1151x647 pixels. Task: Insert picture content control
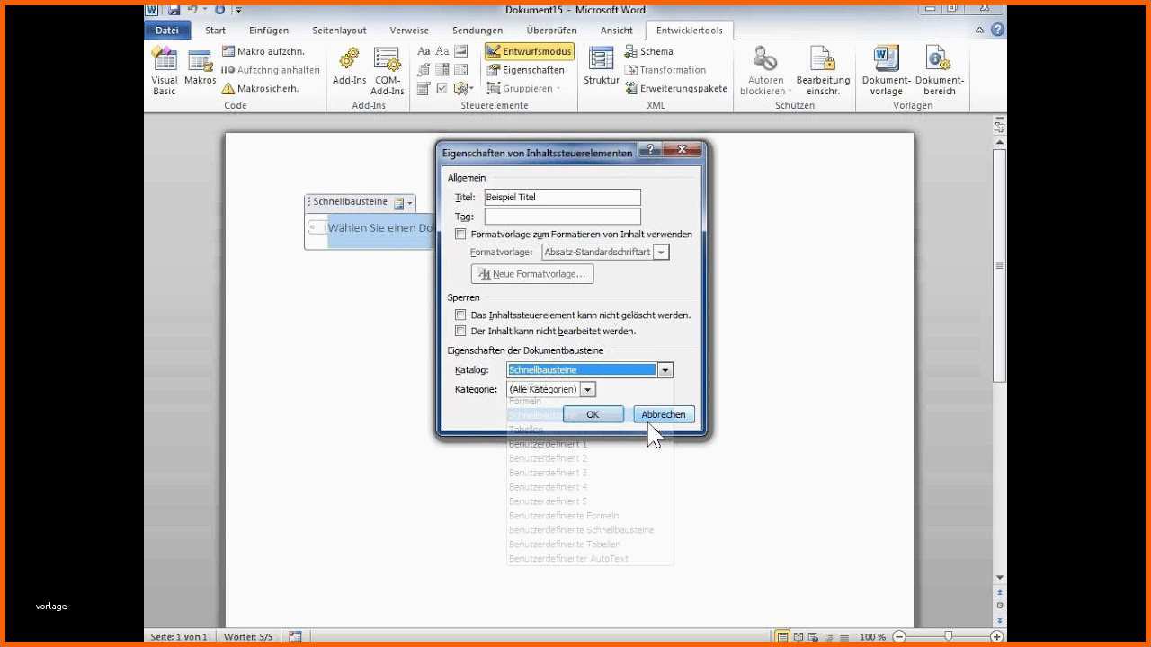pos(460,51)
